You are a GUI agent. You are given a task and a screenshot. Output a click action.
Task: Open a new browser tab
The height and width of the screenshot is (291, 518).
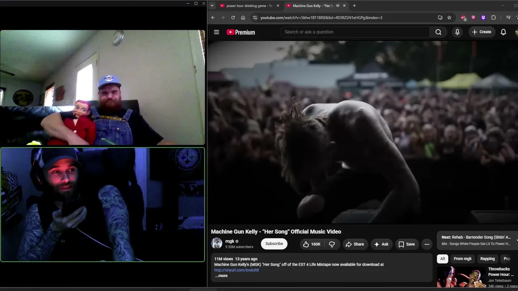(x=354, y=6)
